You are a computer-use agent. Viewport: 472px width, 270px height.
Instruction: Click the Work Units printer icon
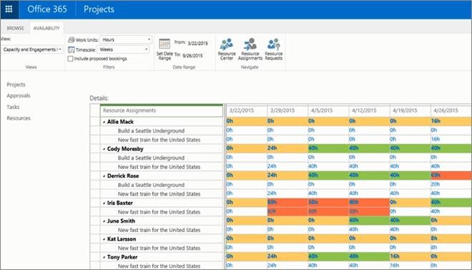click(x=71, y=40)
